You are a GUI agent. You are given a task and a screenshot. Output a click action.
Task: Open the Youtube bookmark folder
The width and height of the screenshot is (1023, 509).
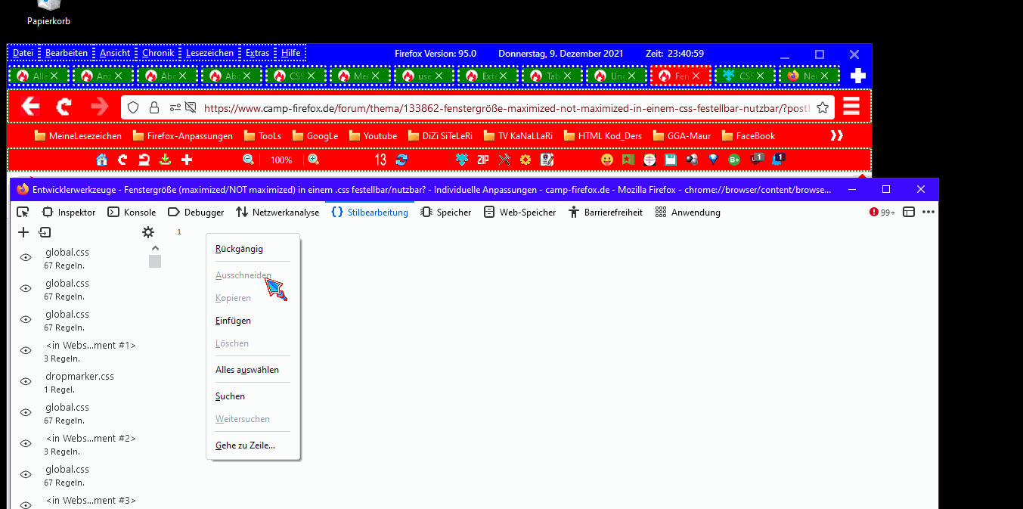tap(372, 136)
